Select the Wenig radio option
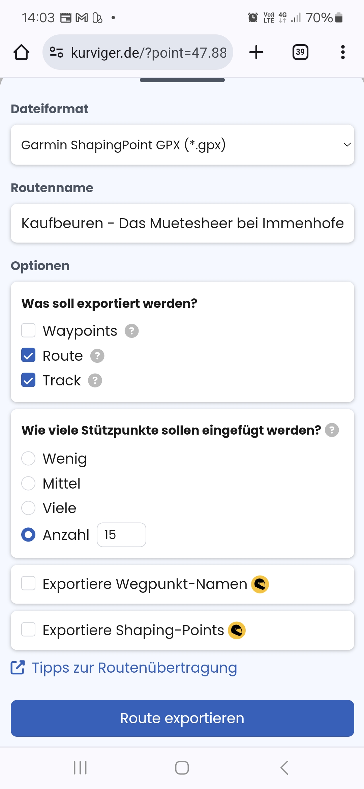The width and height of the screenshot is (364, 789). tap(28, 459)
